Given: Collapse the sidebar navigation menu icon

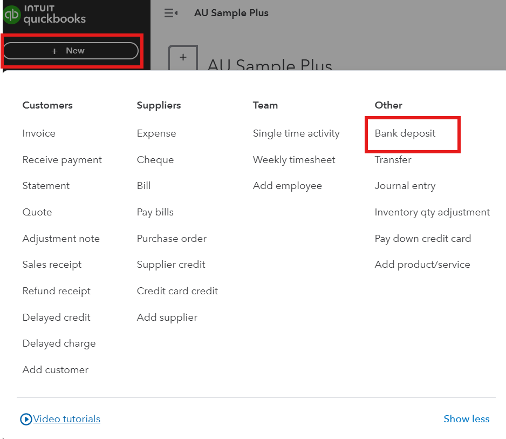Looking at the screenshot, I should click(x=171, y=13).
